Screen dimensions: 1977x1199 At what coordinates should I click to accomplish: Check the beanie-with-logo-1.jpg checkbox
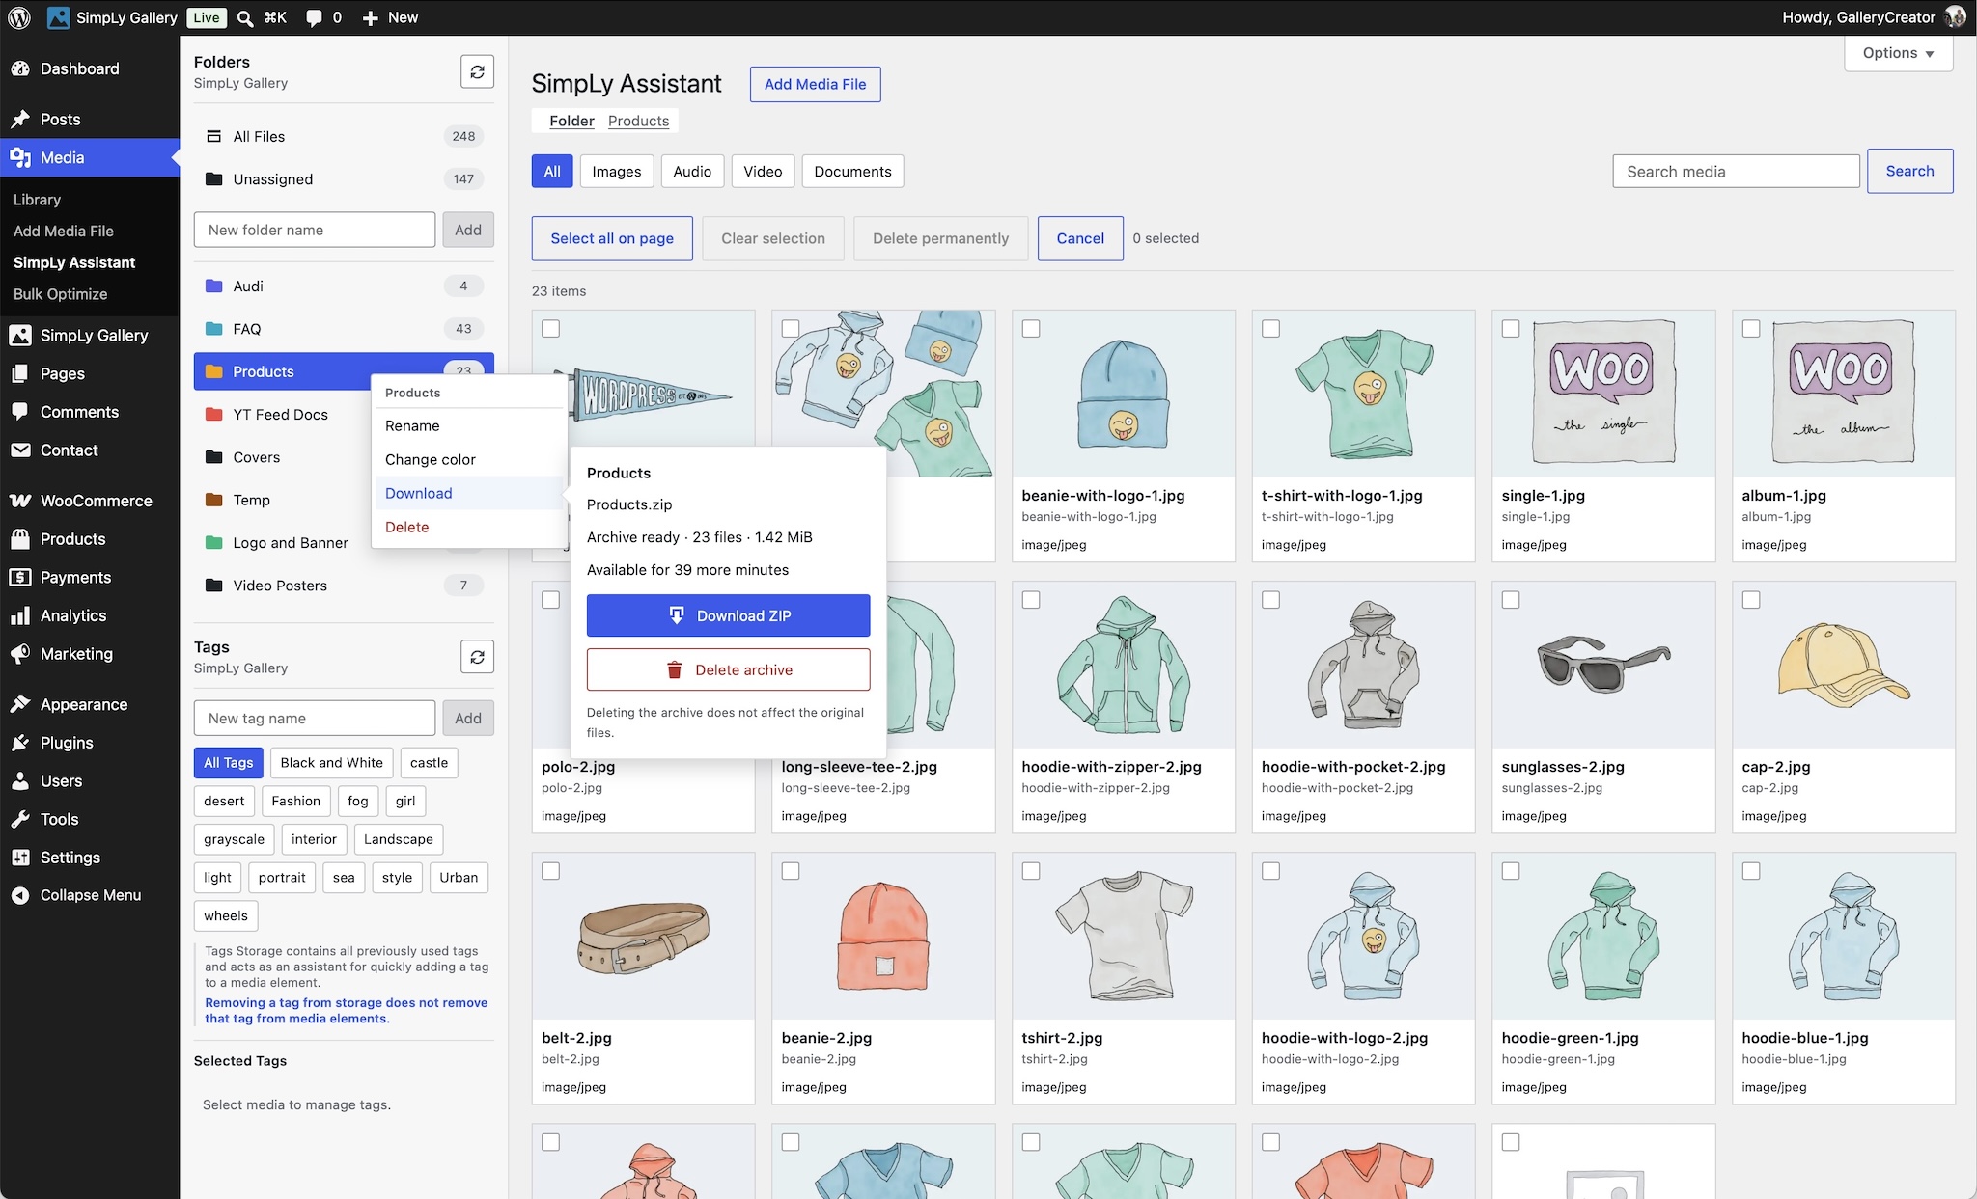[x=1031, y=329]
